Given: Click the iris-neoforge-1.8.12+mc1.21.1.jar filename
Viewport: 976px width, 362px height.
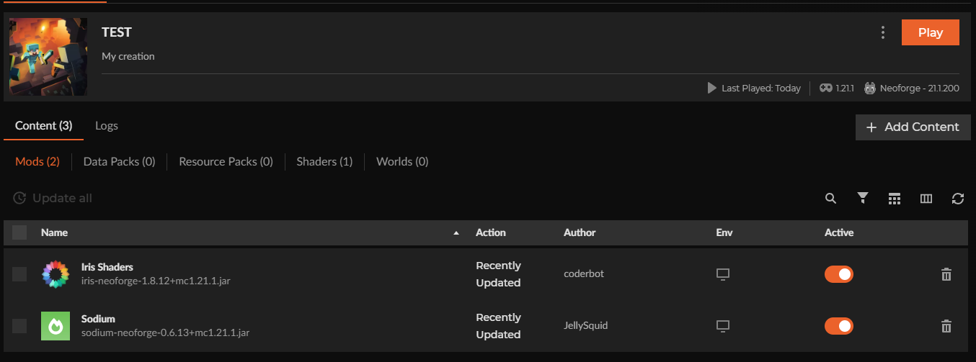Looking at the screenshot, I should (x=156, y=281).
